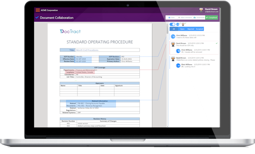Viewport: 255px width, 154px height.
Task: Click David Brown's avatar on the USA only comment
Action: 173,44
